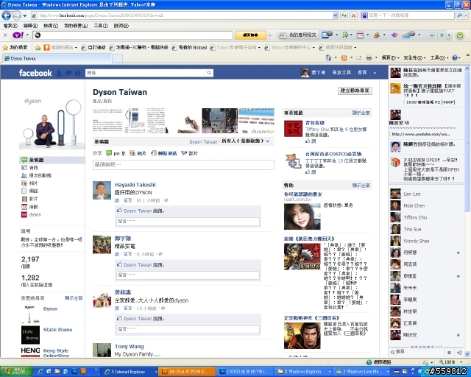Click the browser Back arrow button
The width and height of the screenshot is (471, 377).
pos(7,15)
